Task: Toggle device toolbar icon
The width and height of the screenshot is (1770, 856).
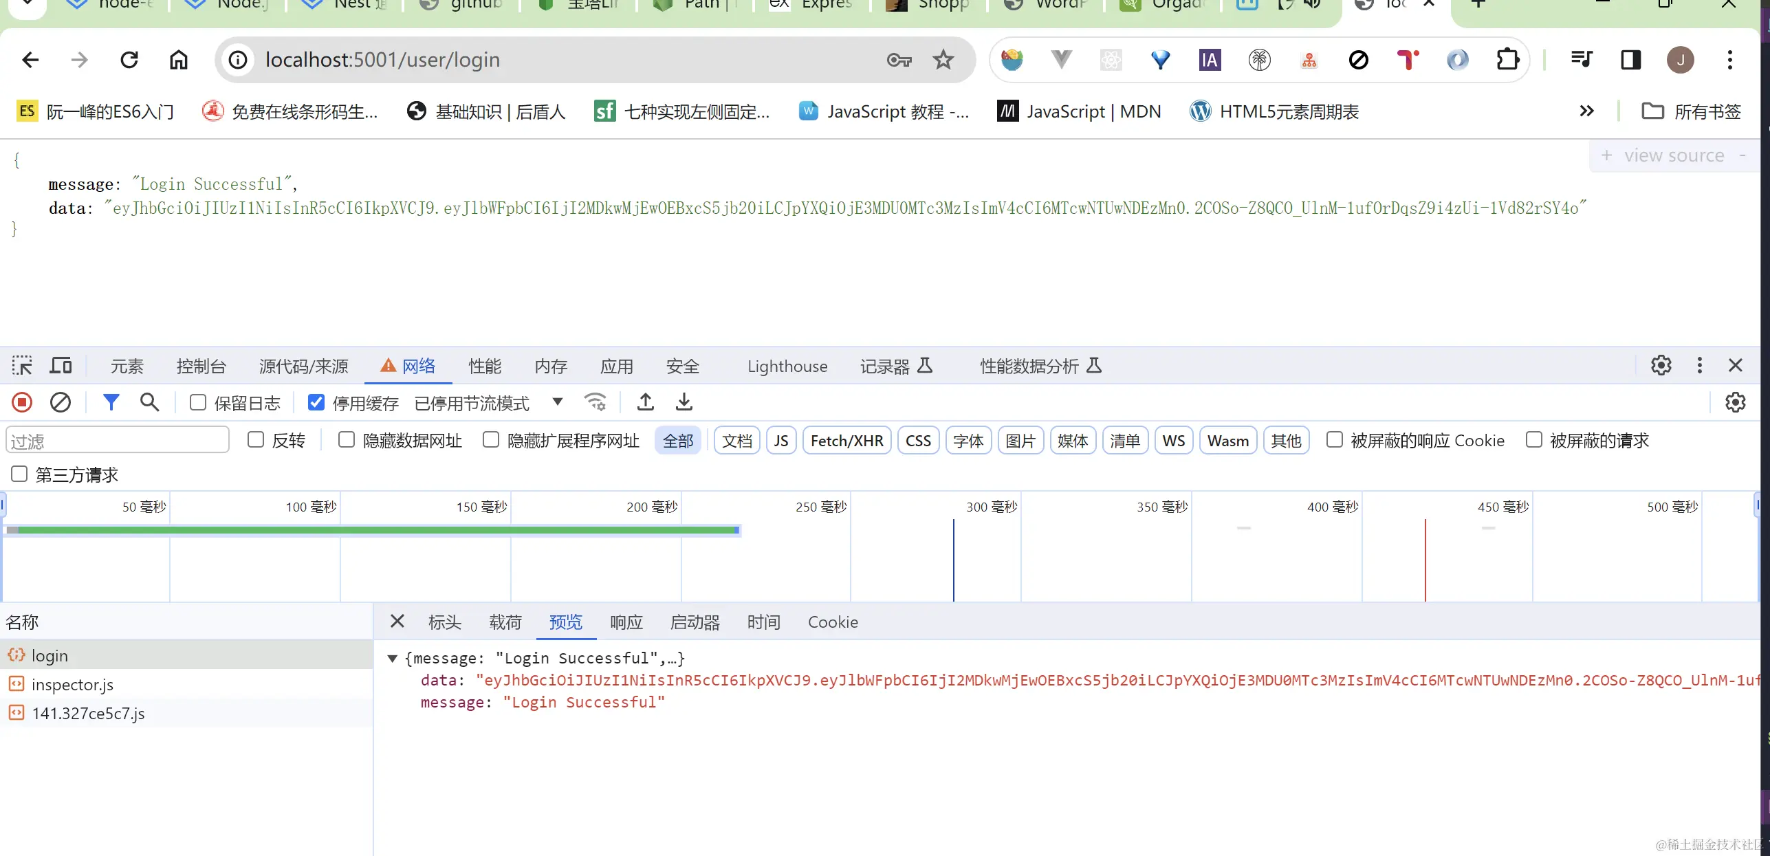Action: pos(61,366)
